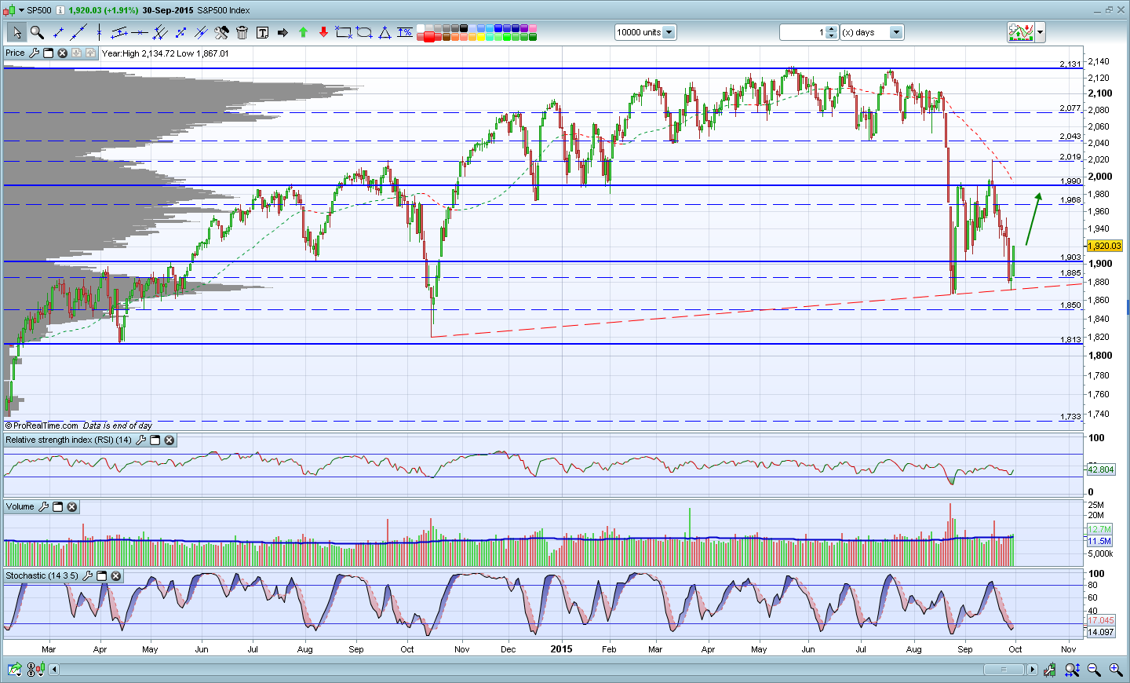
Task: Click the Price panel label
Action: 15,53
